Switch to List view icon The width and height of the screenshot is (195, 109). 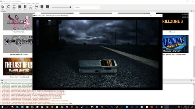(42, 7)
